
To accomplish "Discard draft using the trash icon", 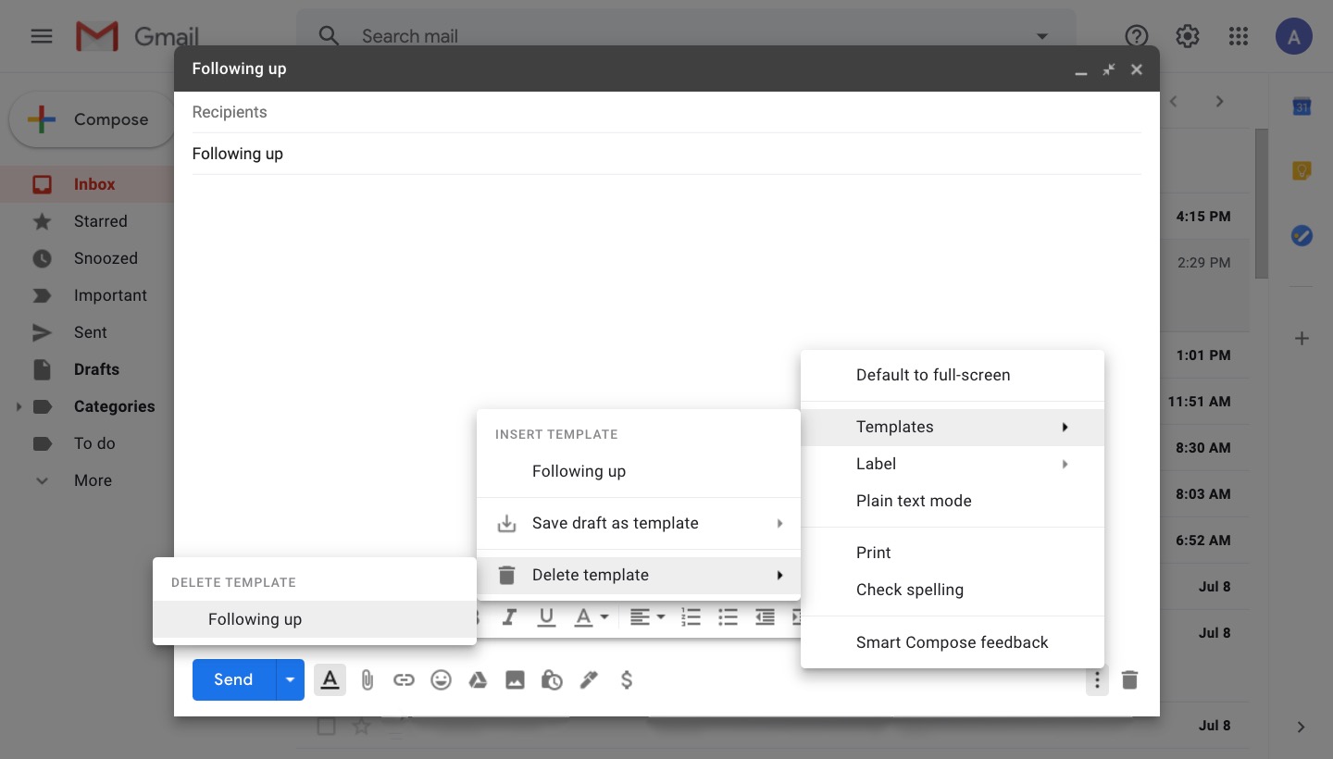I will [x=1129, y=680].
